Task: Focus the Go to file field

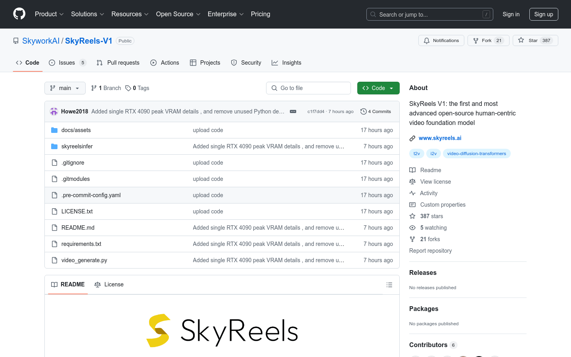Action: [x=308, y=88]
